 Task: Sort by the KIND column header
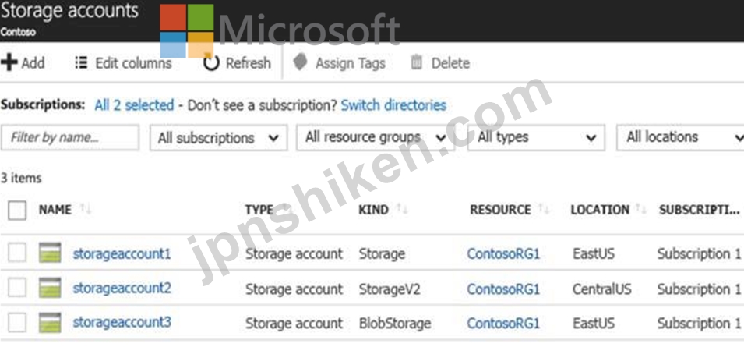click(x=373, y=209)
